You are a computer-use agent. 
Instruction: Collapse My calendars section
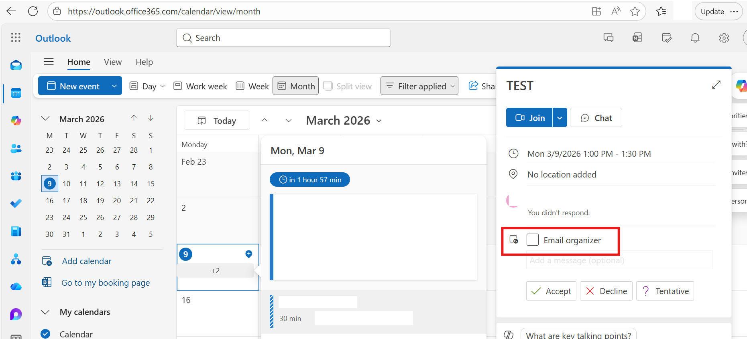tap(45, 312)
